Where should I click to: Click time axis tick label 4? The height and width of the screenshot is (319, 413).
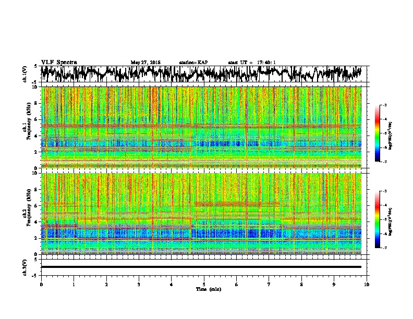tap(172, 285)
